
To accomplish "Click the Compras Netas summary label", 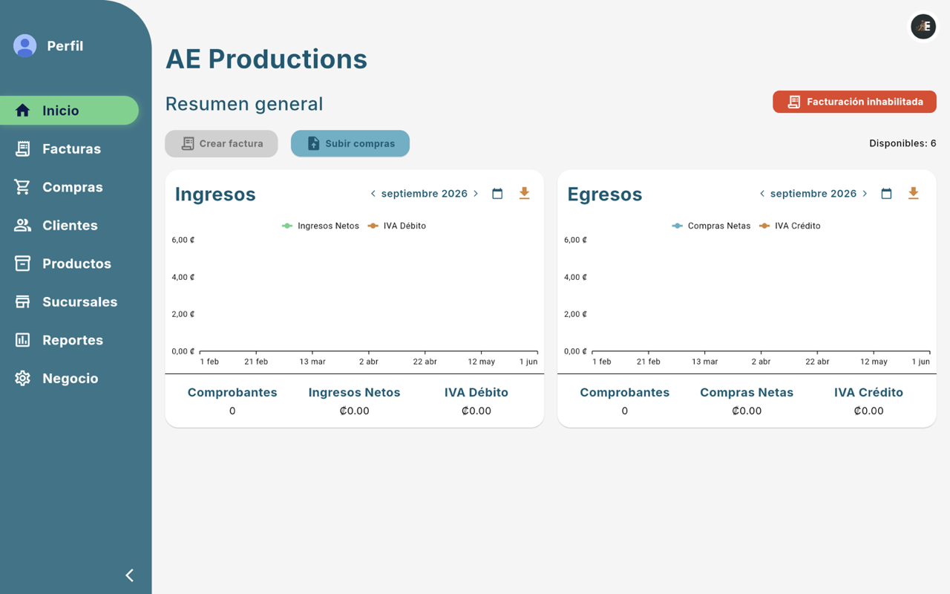I will coord(747,393).
